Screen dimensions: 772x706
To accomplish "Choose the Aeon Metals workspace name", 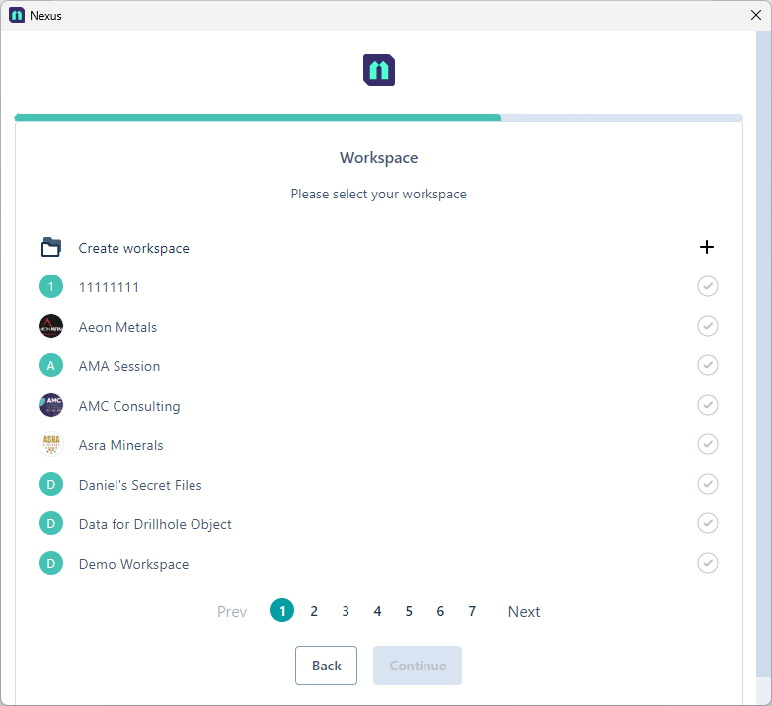I will pyautogui.click(x=117, y=327).
